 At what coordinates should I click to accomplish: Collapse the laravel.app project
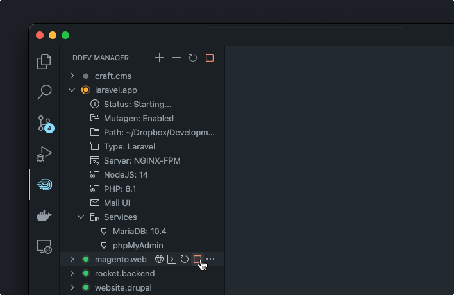point(72,90)
